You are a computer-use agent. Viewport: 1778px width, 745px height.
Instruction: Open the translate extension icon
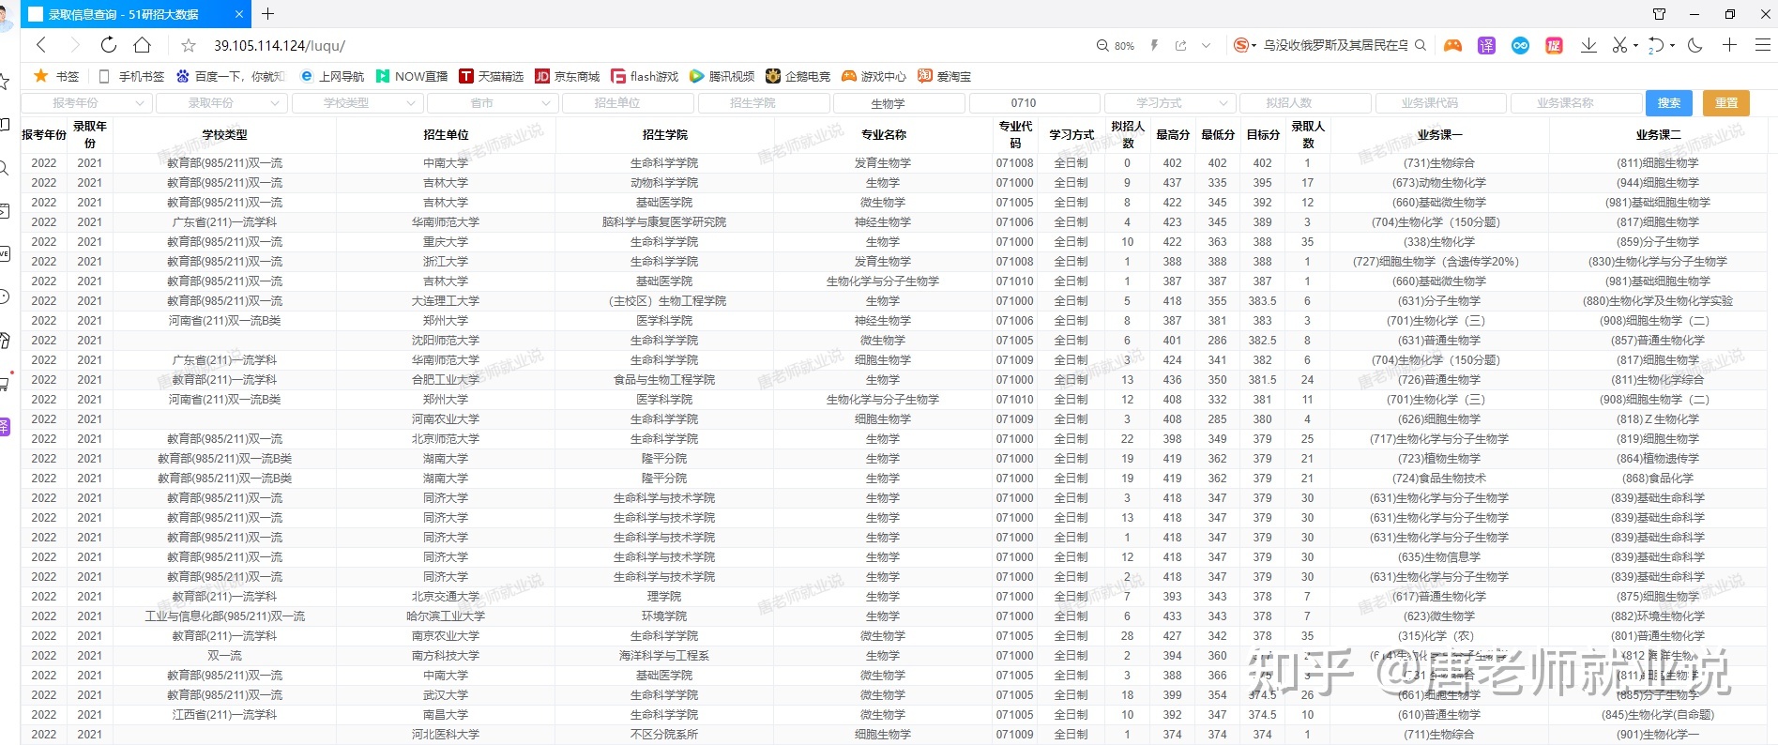coord(1486,45)
